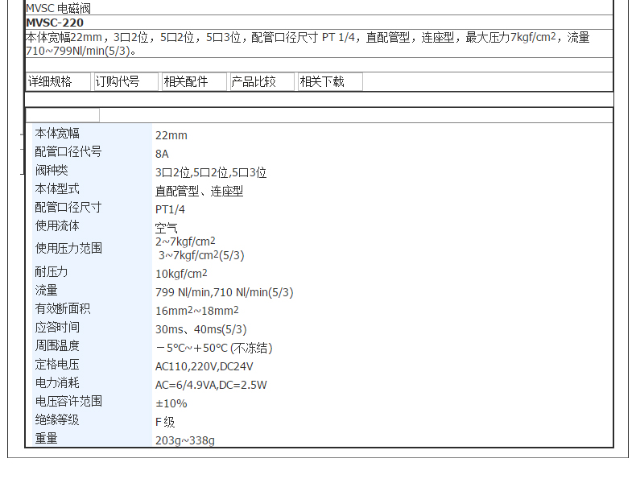Click the MVSC 电磁阀 heading text

(59, 8)
